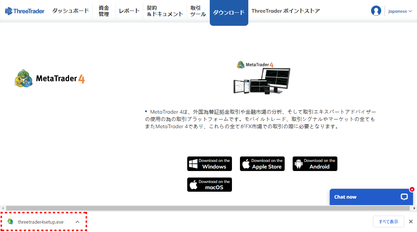The width and height of the screenshot is (417, 232).
Task: Open ThreeTrader ポイントストア
Action: [x=286, y=11]
